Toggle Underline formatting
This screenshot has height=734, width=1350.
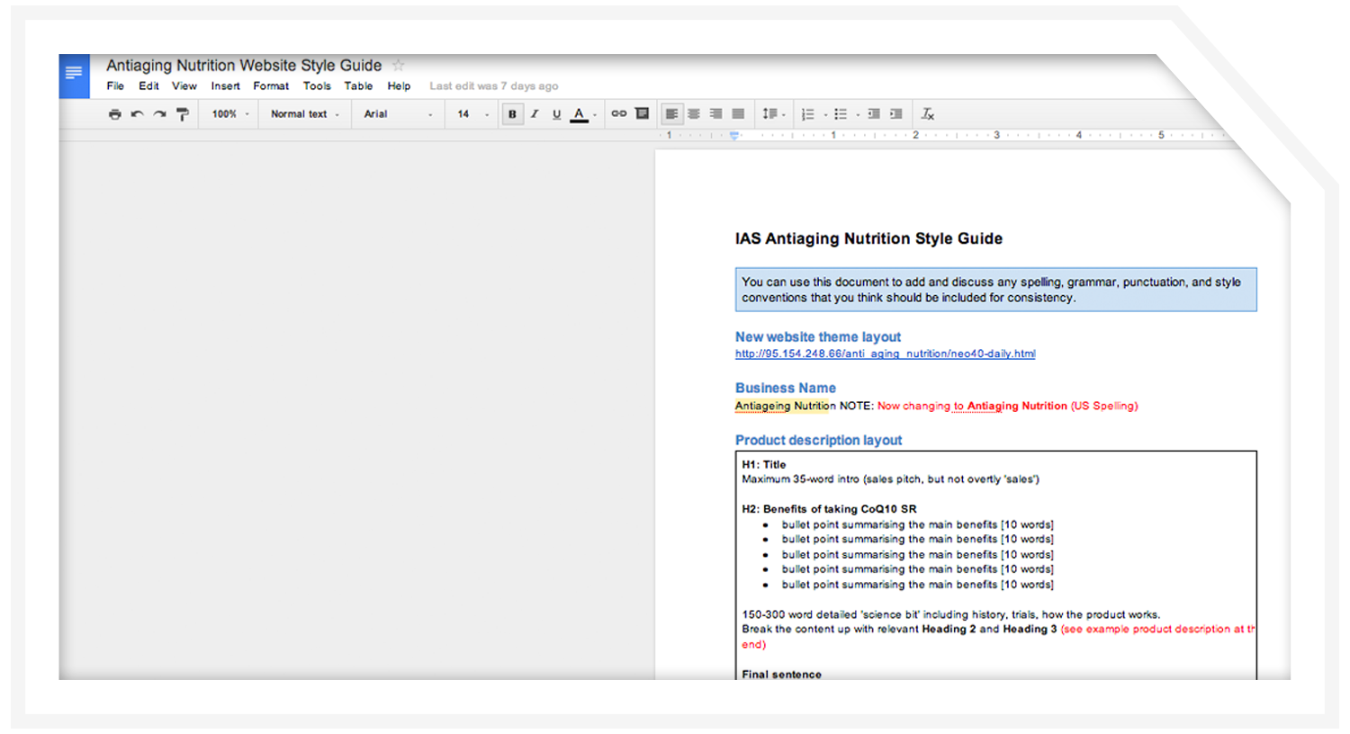click(x=556, y=114)
